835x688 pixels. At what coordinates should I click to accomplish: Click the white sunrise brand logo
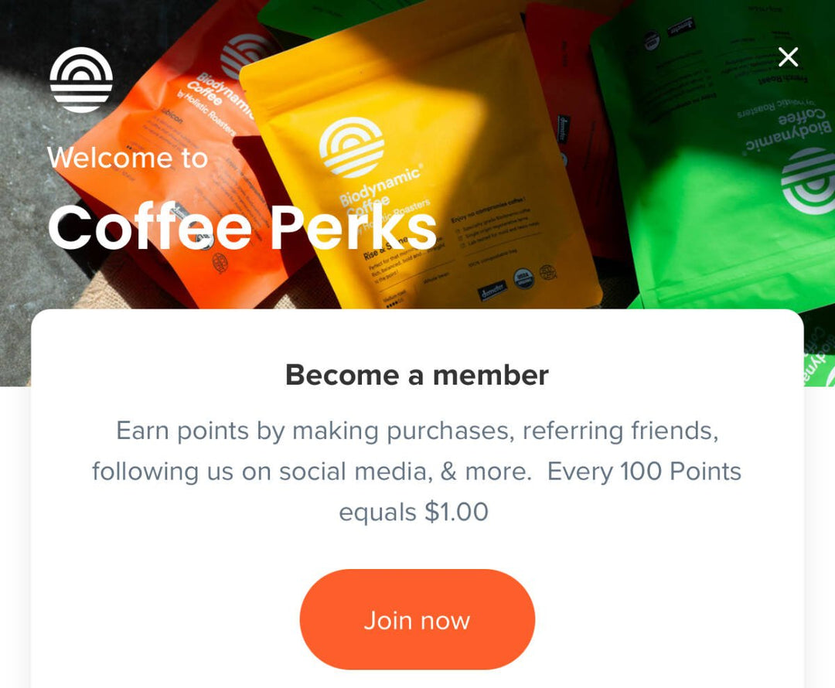tap(81, 80)
